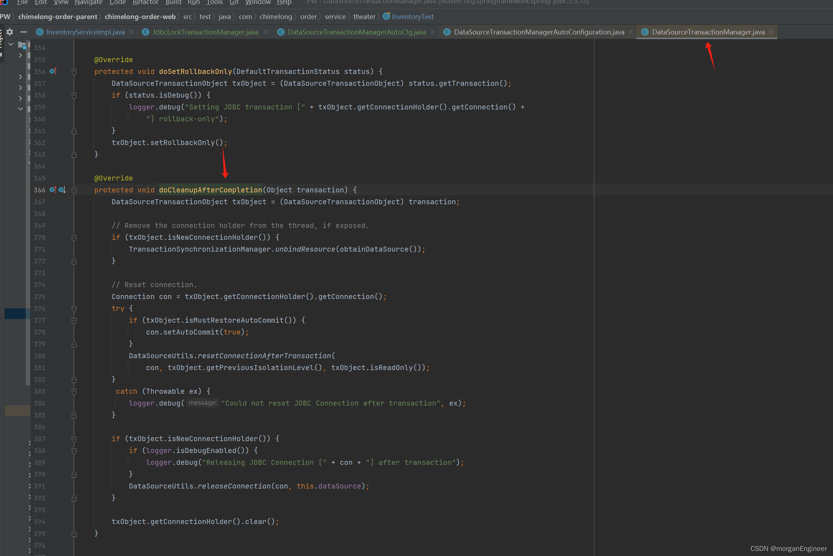
Task: Switch to DataSourceTransactionManagerAutoCfg.java tab
Action: coord(357,32)
